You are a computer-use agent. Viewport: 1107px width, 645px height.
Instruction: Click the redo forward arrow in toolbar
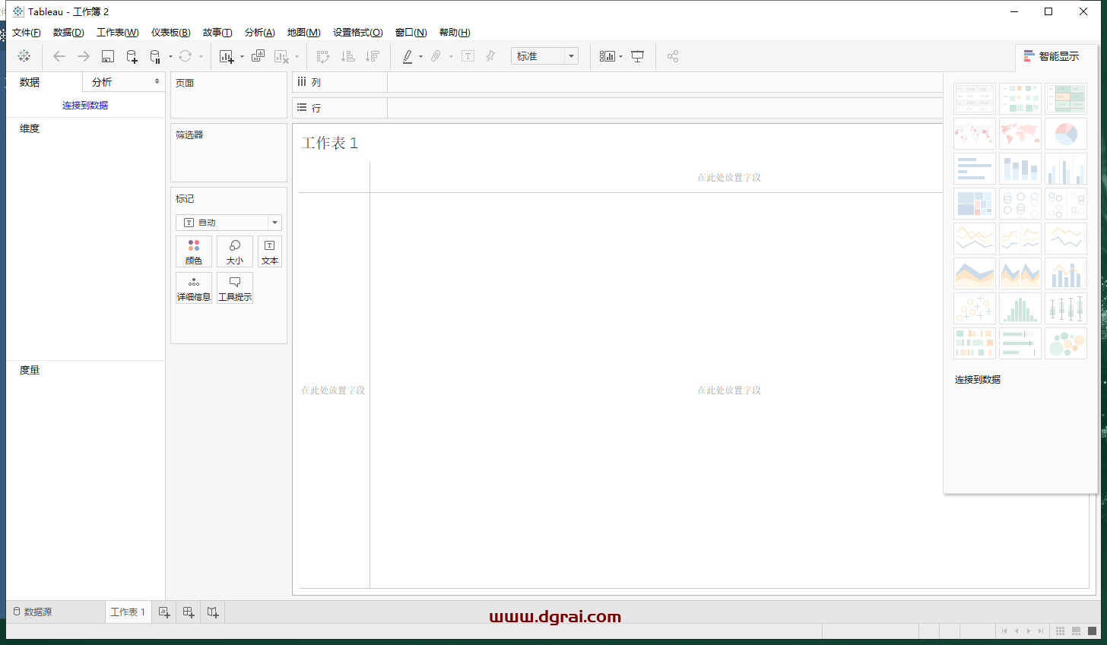[84, 56]
